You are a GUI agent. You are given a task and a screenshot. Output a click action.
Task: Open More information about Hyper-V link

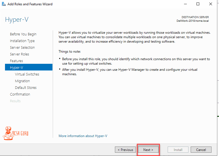click(x=83, y=136)
